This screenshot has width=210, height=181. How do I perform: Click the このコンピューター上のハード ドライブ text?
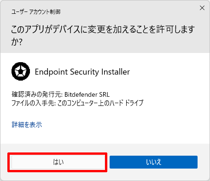(100, 103)
